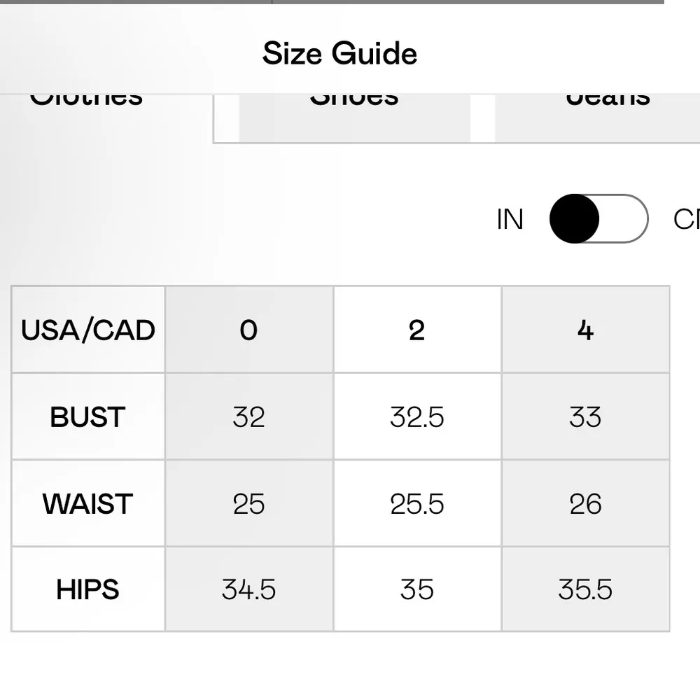Click the Size Guide heading
Viewport: 700px width, 700px height.
pyautogui.click(x=339, y=54)
